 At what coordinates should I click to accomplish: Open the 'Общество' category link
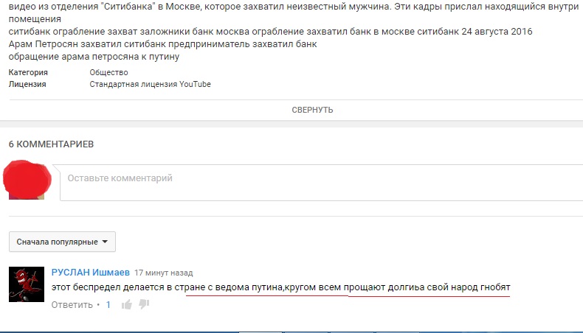click(108, 72)
